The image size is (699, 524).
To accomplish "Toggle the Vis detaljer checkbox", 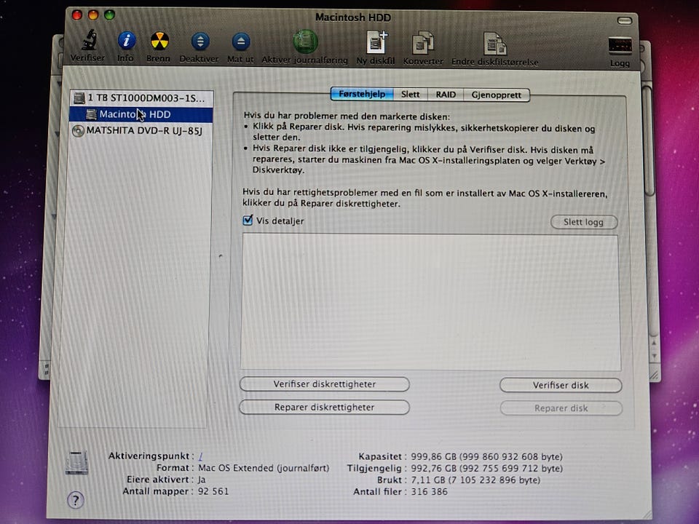I will click(248, 220).
